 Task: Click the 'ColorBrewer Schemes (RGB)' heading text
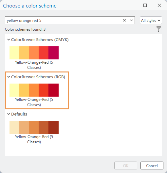pyautogui.click(x=38, y=77)
